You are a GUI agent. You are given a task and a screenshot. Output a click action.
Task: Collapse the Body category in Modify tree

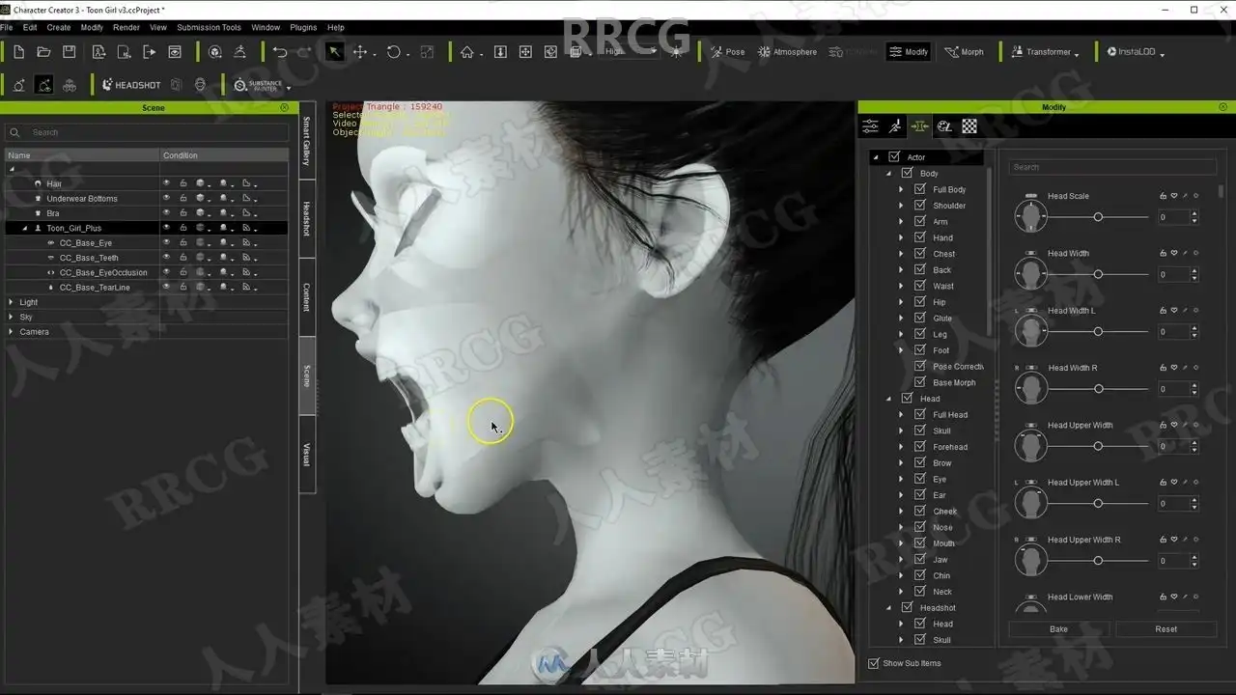(888, 174)
